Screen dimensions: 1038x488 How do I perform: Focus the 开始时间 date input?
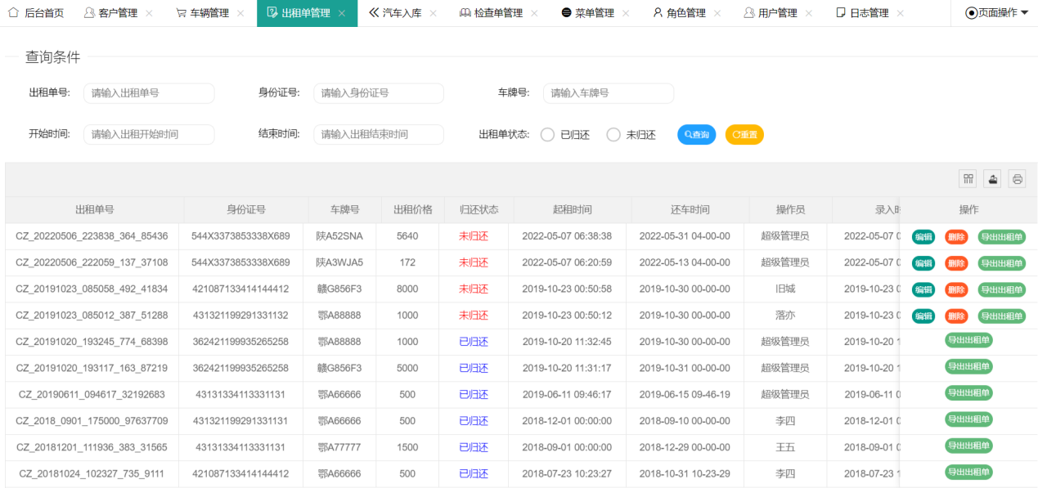tap(149, 134)
